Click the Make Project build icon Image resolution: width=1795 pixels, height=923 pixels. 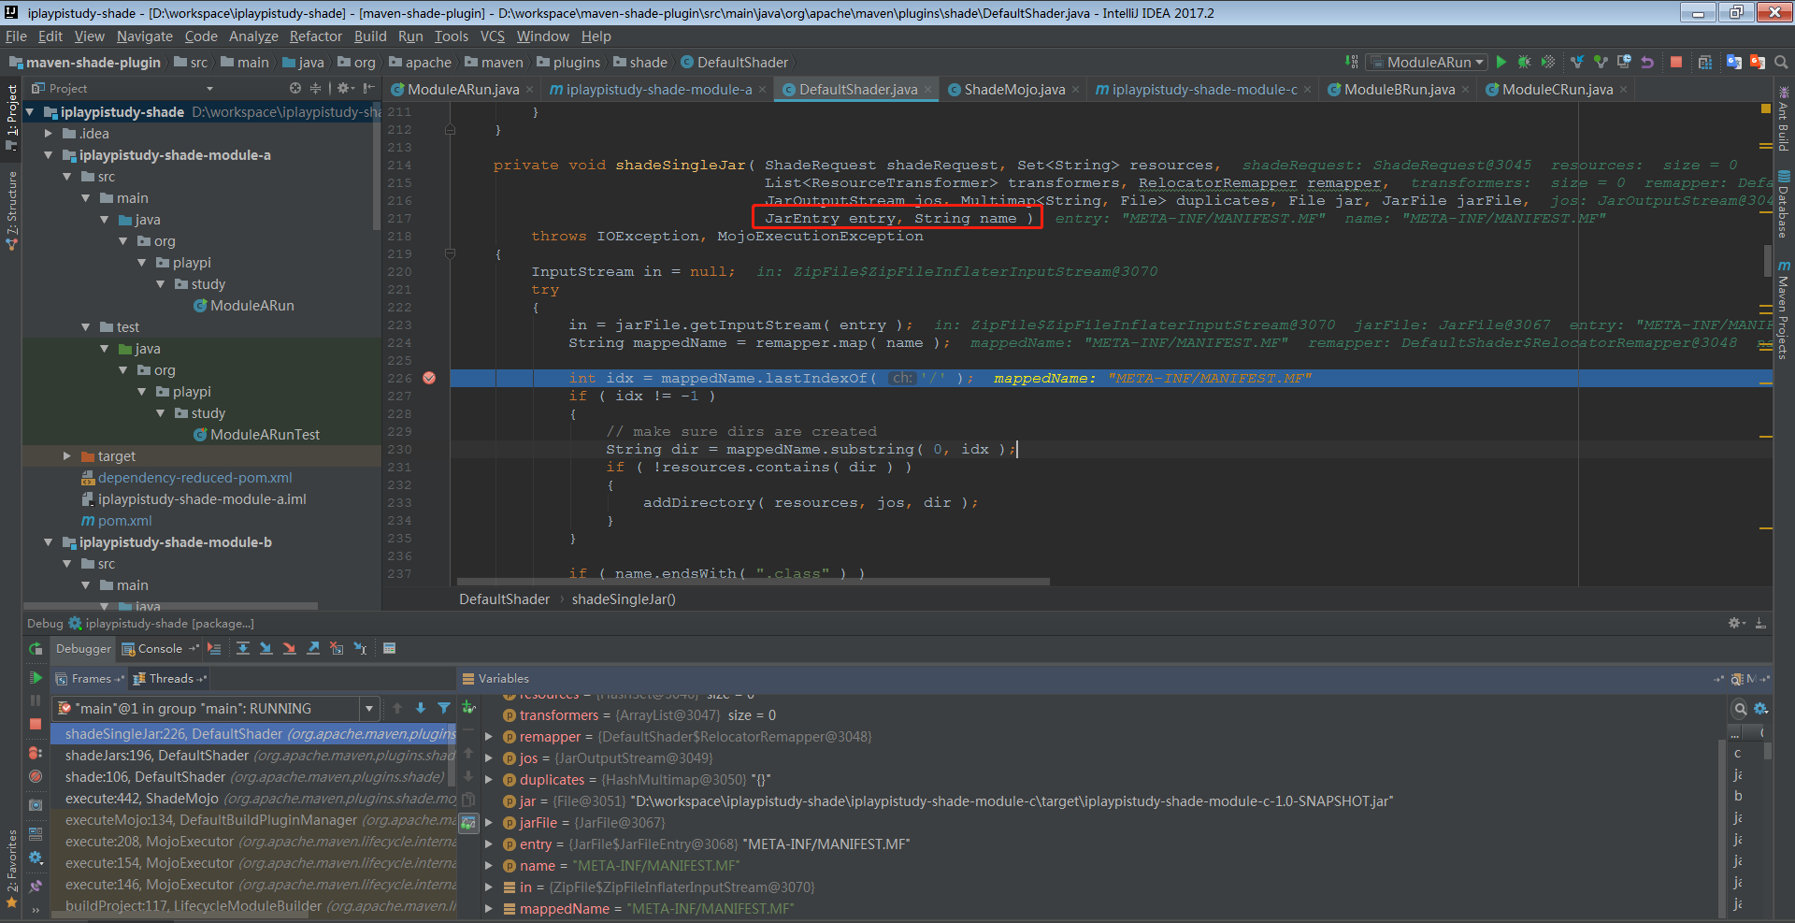[1352, 62]
